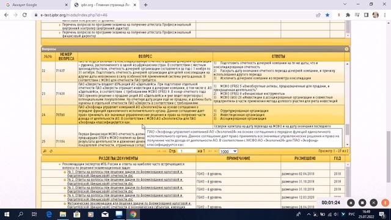Collapse Рекомендации экспертов ИПБ России tree node
This screenshot has height=220, width=391.
coord(60,164)
